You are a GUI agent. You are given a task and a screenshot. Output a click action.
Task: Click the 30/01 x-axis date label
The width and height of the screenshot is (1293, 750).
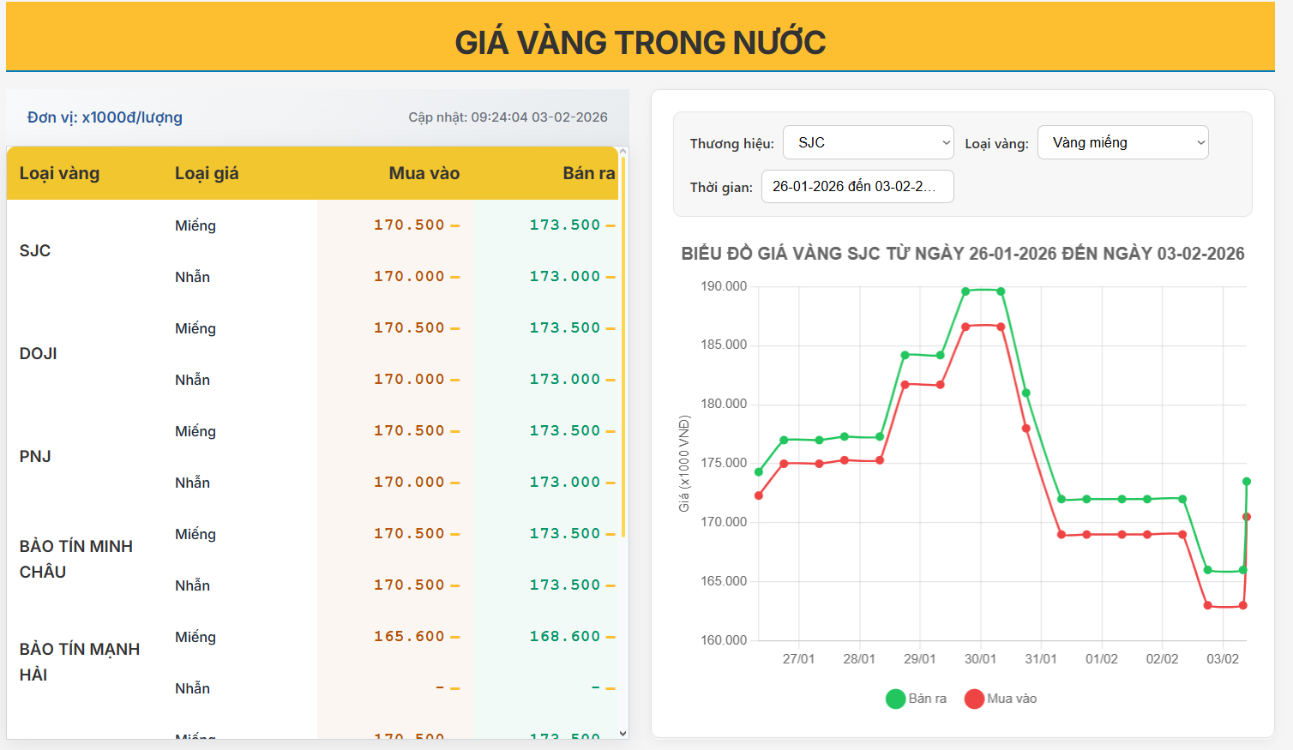click(x=980, y=659)
